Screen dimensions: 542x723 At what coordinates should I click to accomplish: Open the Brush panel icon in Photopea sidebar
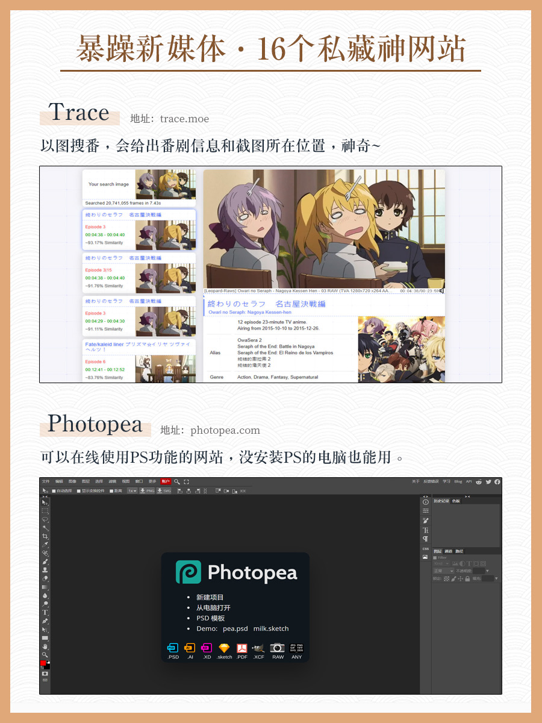tap(426, 521)
